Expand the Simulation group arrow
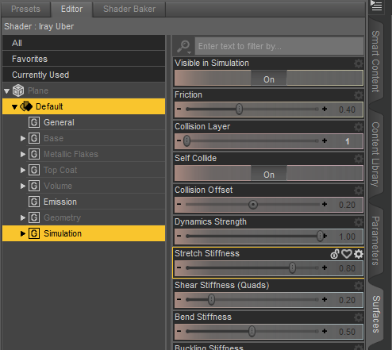This screenshot has width=392, height=350. (23, 233)
